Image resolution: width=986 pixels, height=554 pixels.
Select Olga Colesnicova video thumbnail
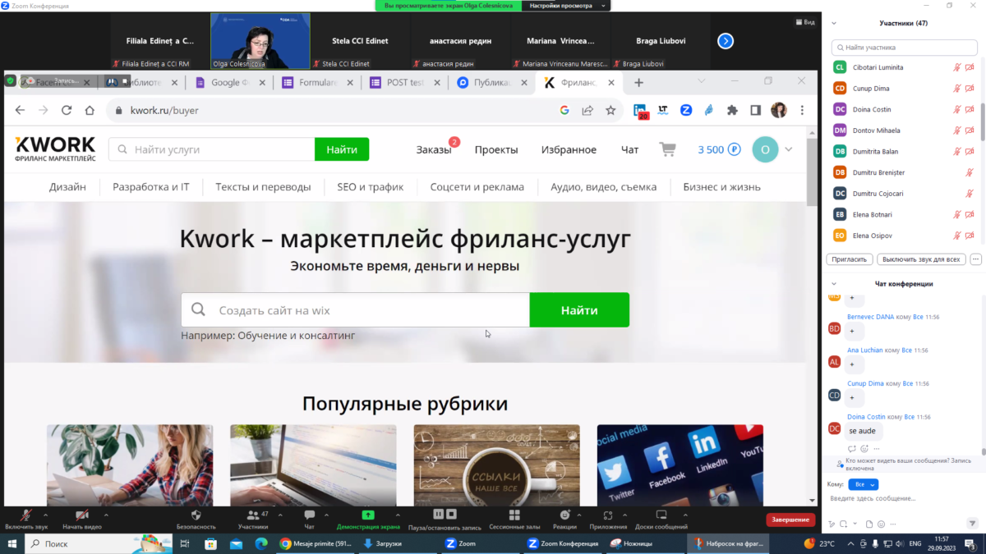(260, 41)
